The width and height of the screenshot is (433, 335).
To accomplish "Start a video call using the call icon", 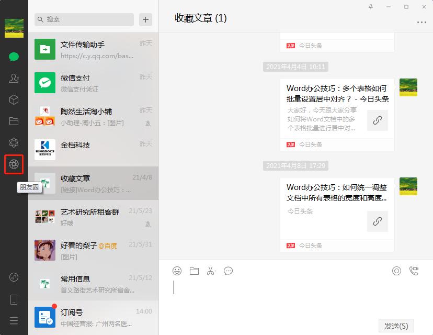I will coord(415,270).
